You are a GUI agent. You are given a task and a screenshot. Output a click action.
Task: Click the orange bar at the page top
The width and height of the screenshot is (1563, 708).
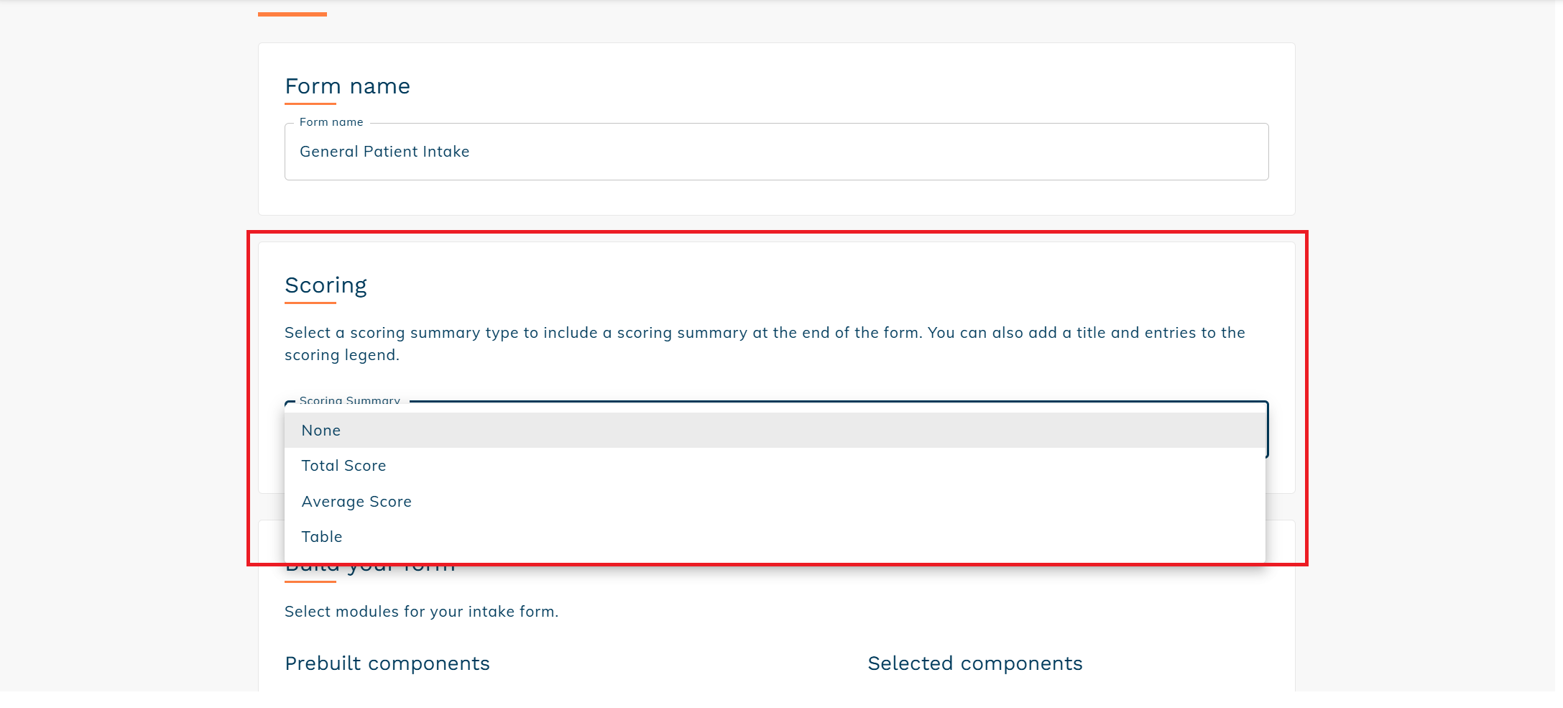click(x=292, y=14)
